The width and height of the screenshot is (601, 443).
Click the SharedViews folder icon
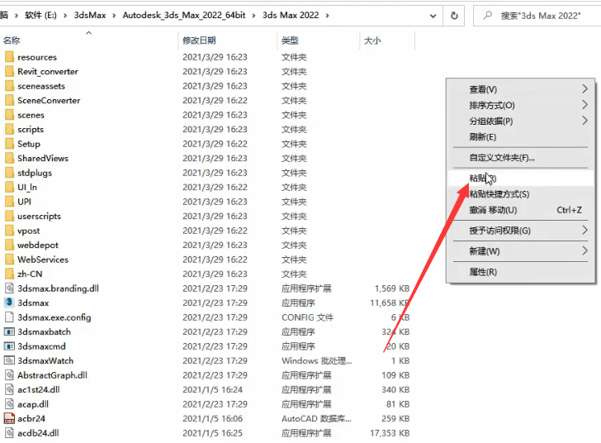[x=10, y=158]
